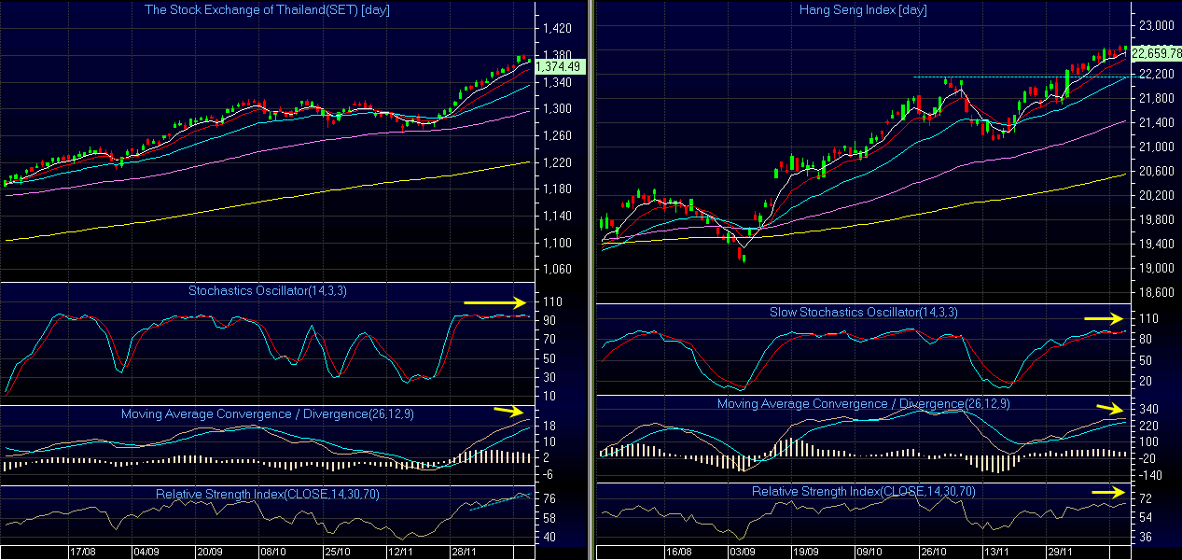This screenshot has width=1182, height=560.
Task: Click the 16/08 date label on the Hang Seng chart
Action: pos(680,552)
